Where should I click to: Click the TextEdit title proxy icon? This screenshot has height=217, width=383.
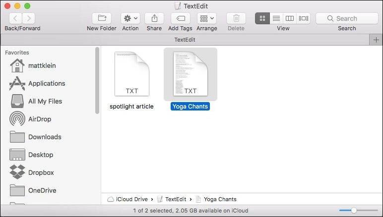(x=178, y=6)
